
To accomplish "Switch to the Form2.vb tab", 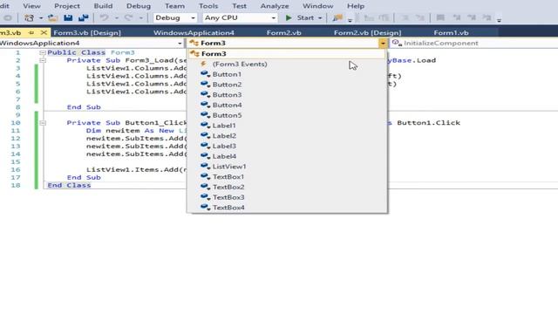I will [283, 33].
